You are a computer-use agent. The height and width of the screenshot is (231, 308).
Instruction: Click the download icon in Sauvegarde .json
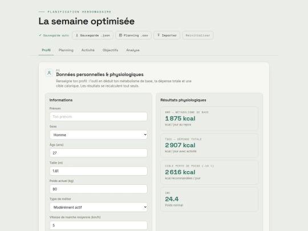tap(77, 35)
